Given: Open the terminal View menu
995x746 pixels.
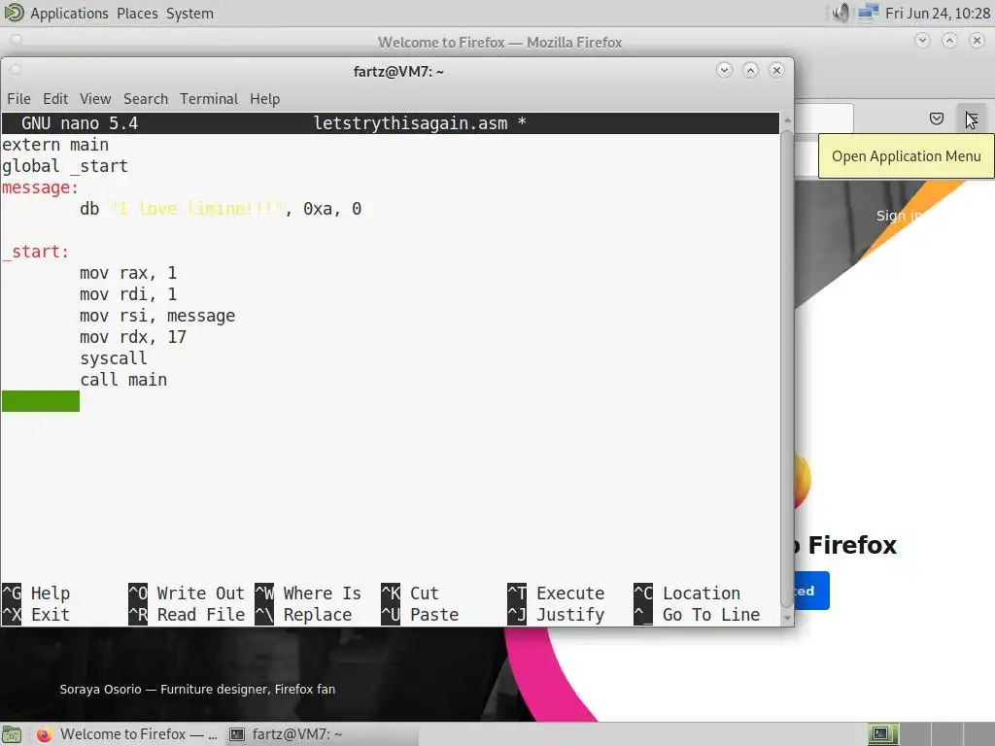Looking at the screenshot, I should click(95, 99).
